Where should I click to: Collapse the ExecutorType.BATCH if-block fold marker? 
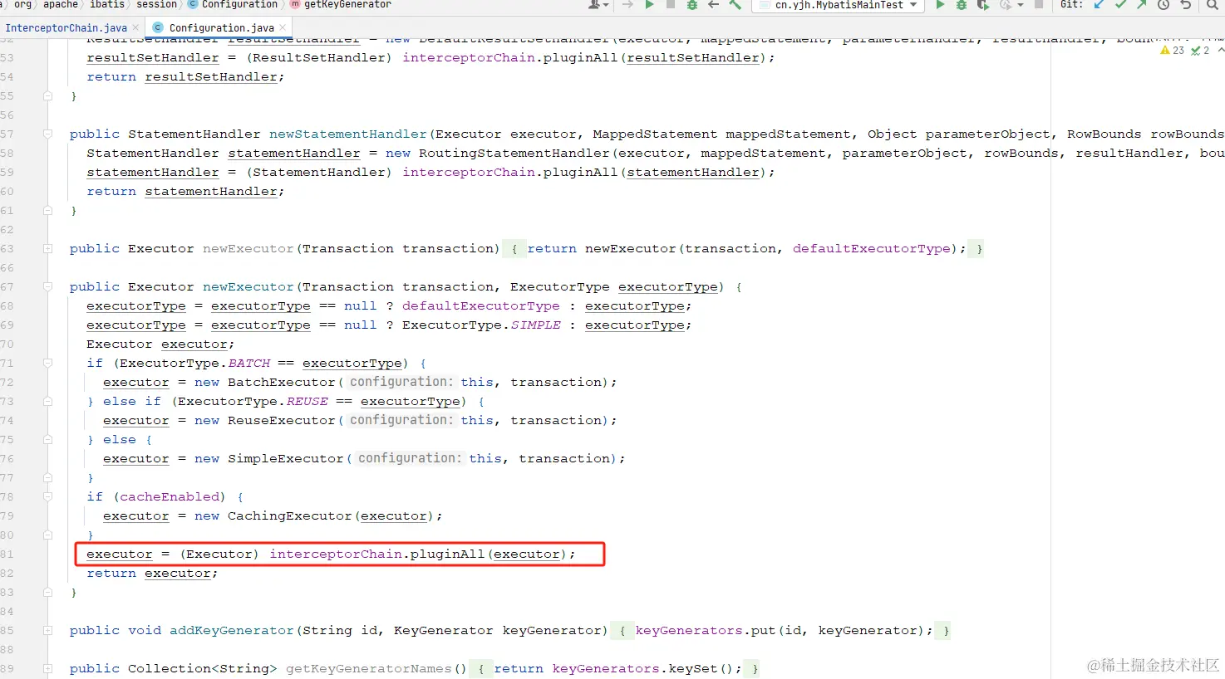click(47, 363)
